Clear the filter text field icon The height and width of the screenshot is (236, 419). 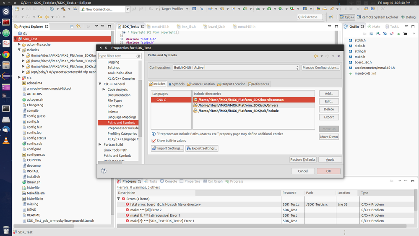[x=138, y=56]
